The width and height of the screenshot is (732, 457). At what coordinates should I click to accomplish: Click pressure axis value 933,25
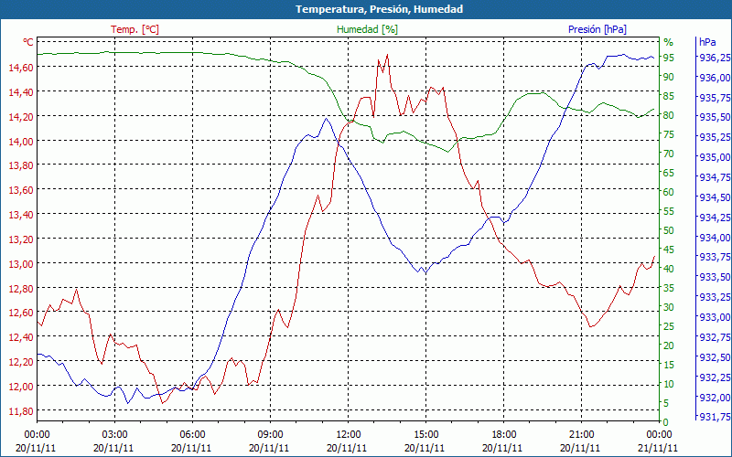715,296
